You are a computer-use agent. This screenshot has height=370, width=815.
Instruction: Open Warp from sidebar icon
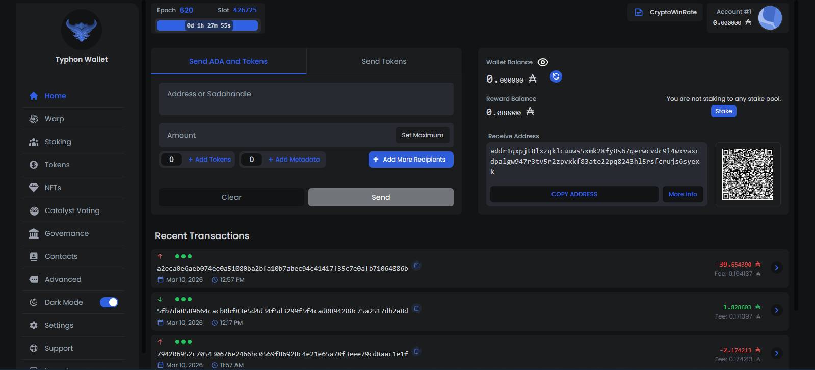(x=34, y=119)
